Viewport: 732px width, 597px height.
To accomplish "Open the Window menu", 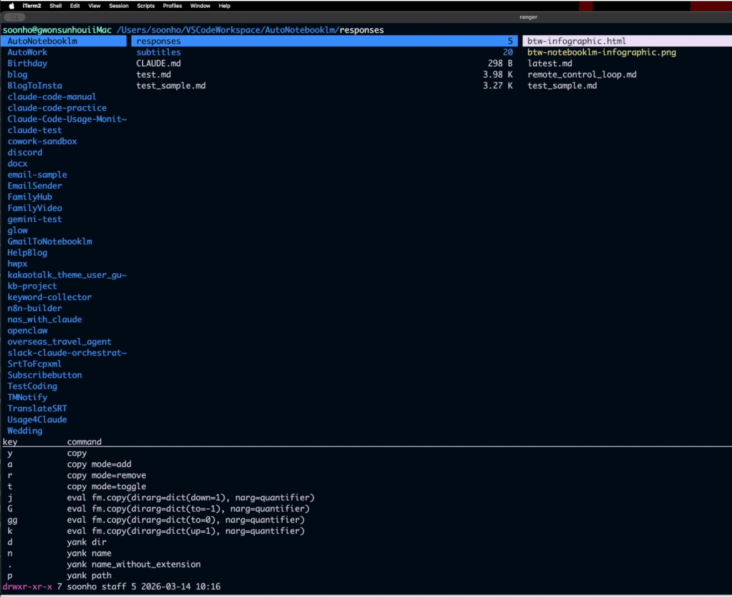I will [x=200, y=6].
